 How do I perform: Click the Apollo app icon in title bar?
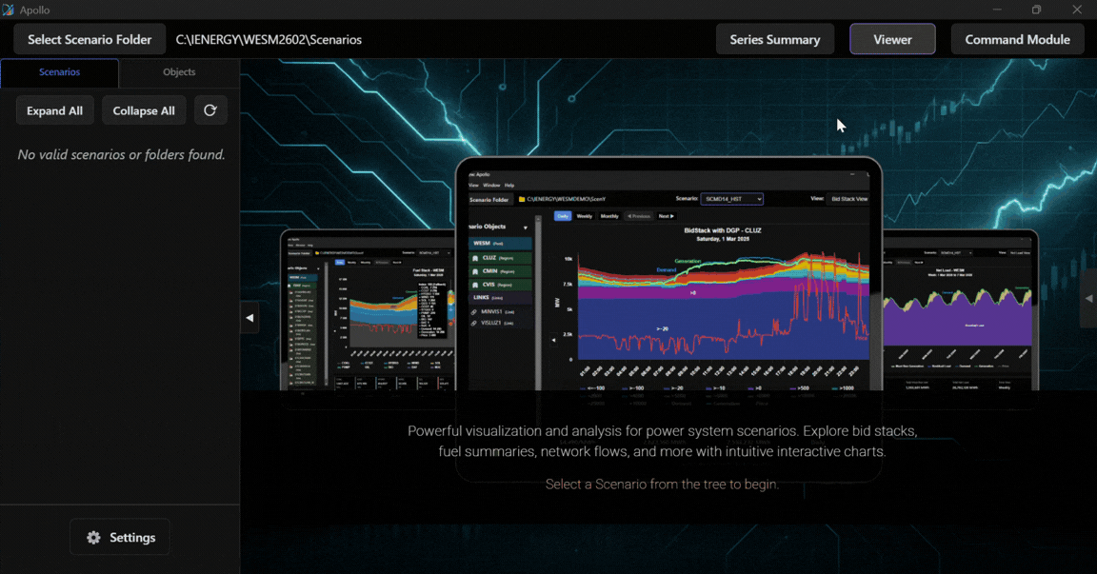coord(9,10)
